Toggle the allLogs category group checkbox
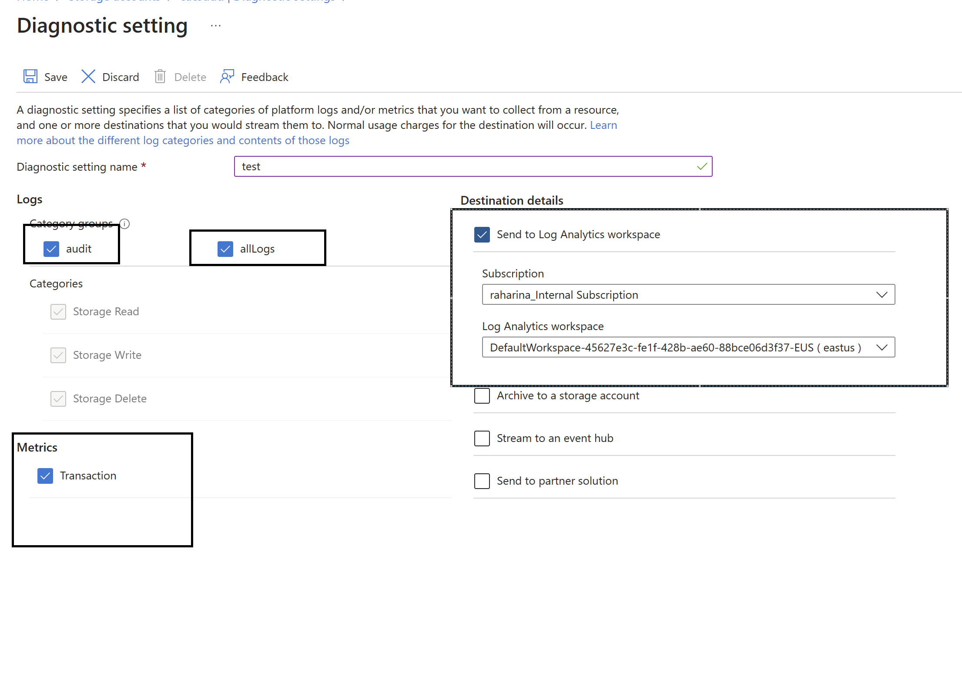962x688 pixels. [225, 249]
